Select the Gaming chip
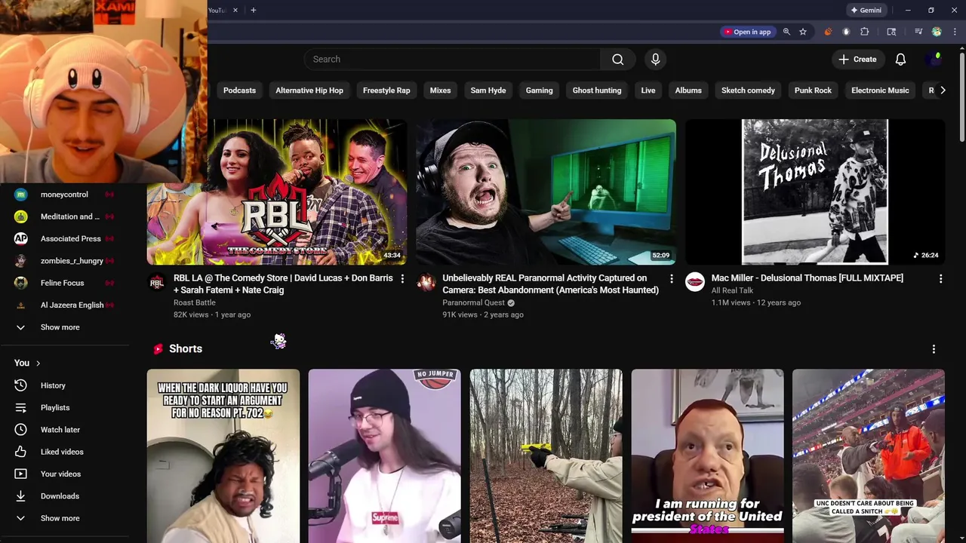966x543 pixels. pyautogui.click(x=539, y=90)
